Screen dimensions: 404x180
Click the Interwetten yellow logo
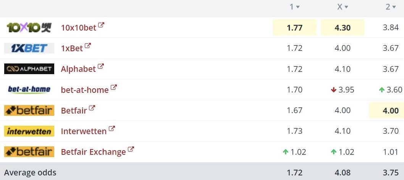coord(29,131)
